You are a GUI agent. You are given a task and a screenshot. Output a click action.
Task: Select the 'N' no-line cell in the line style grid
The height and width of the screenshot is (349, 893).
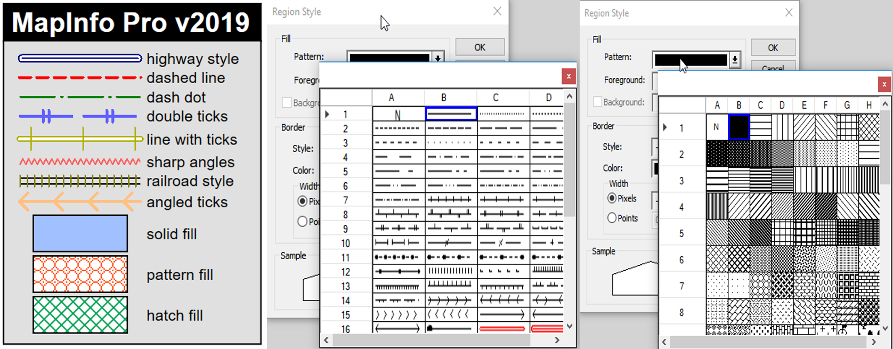[x=398, y=114]
